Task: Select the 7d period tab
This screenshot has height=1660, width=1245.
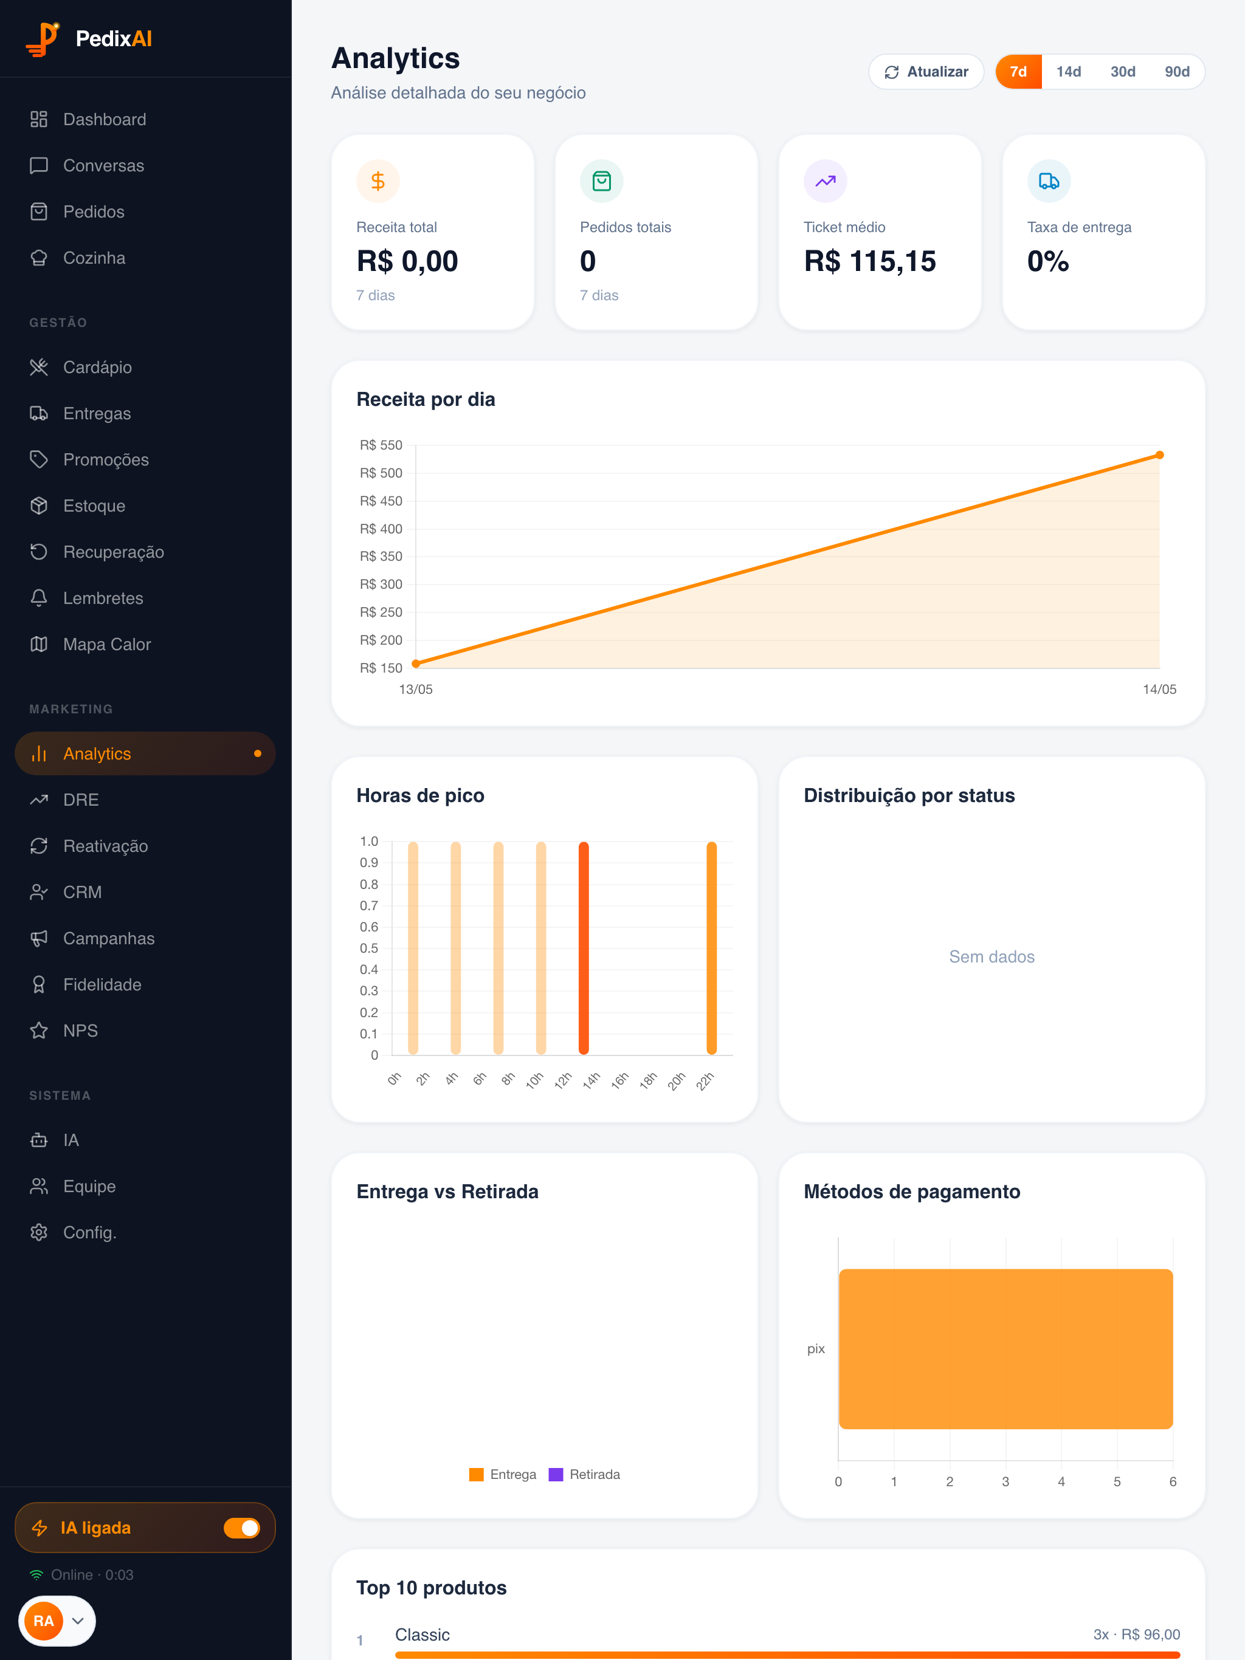Action: (x=1018, y=72)
